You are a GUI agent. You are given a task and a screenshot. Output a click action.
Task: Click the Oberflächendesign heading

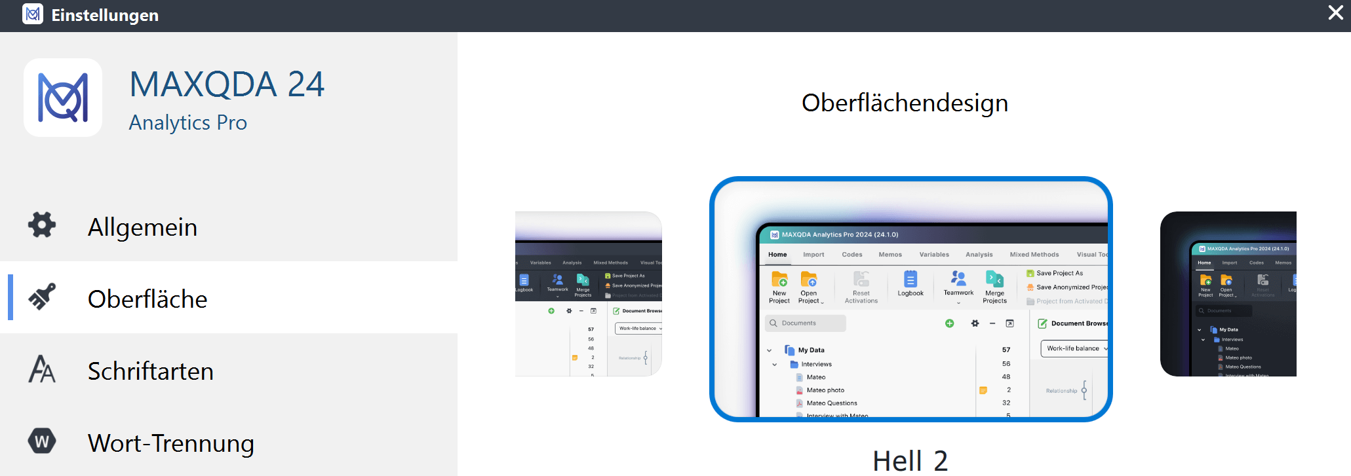(x=905, y=103)
